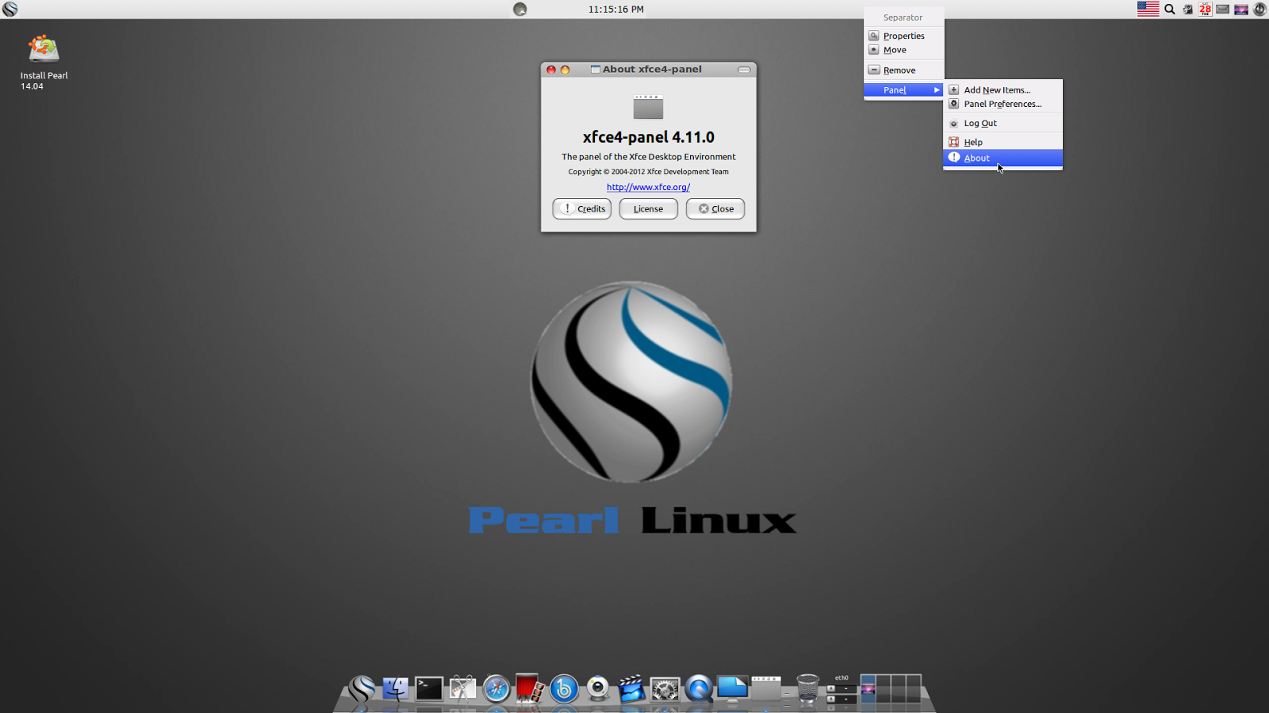Launch the blue circular b app in dock
Image resolution: width=1269 pixels, height=713 pixels.
(x=564, y=688)
